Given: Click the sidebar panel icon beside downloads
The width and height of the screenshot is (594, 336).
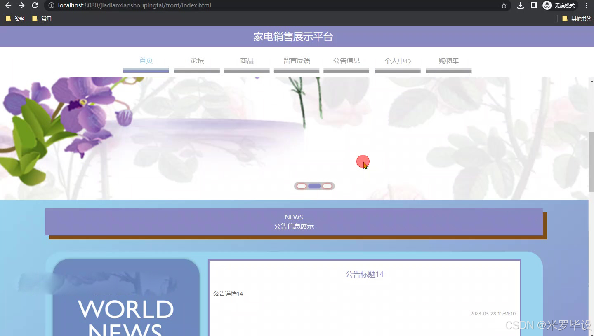Looking at the screenshot, I should pyautogui.click(x=533, y=5).
